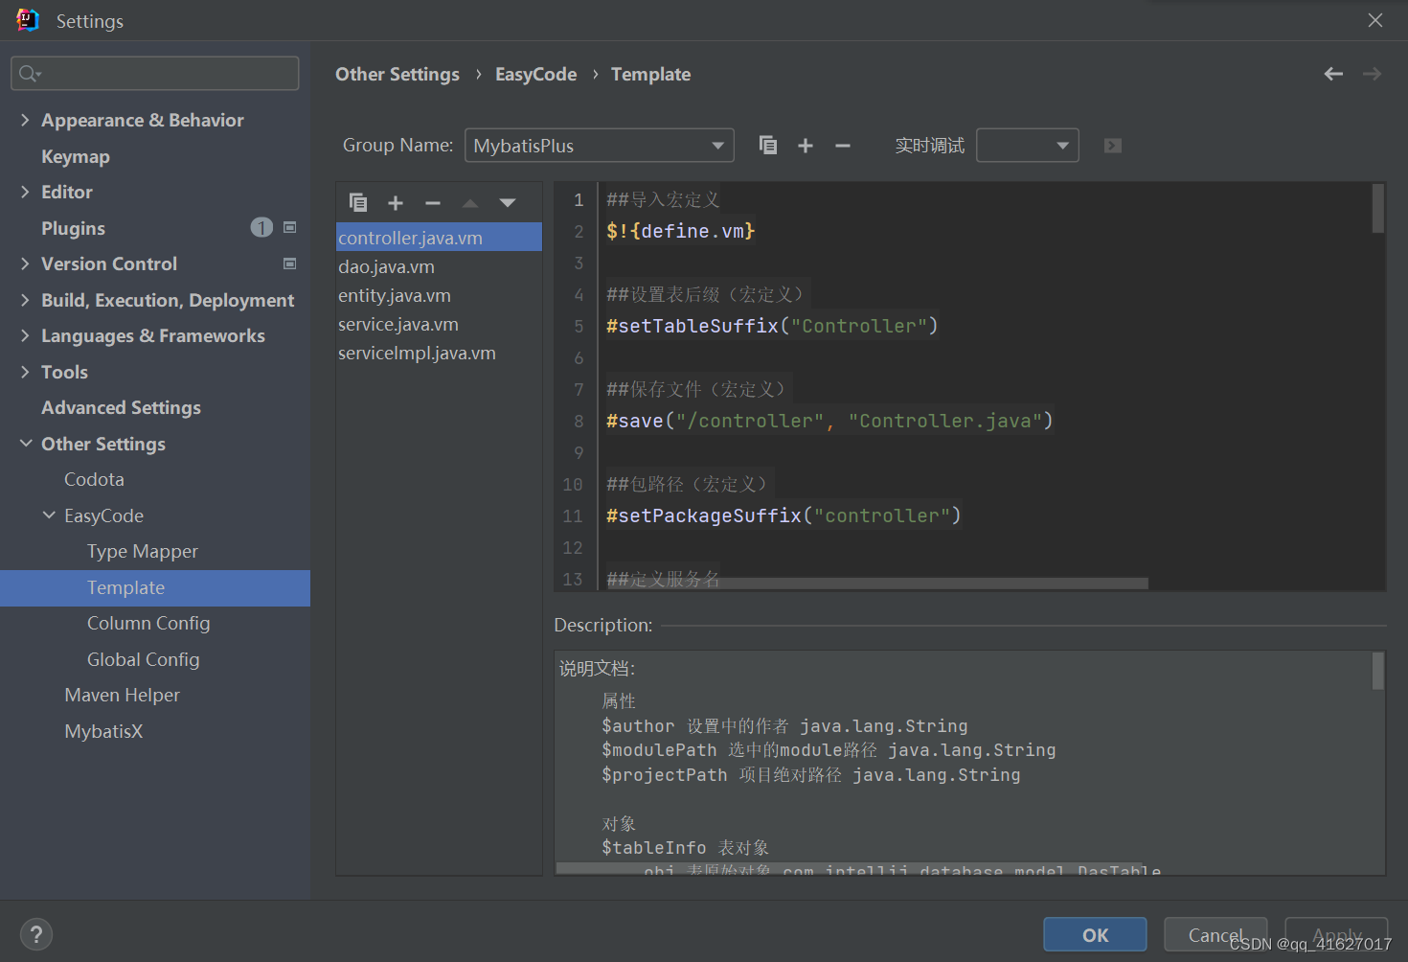Run the 实时调试 action with arrow icon
The height and width of the screenshot is (962, 1408).
click(1111, 145)
